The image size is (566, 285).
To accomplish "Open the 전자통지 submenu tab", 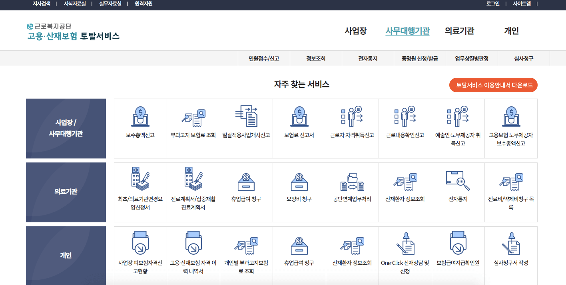I will pos(368,58).
